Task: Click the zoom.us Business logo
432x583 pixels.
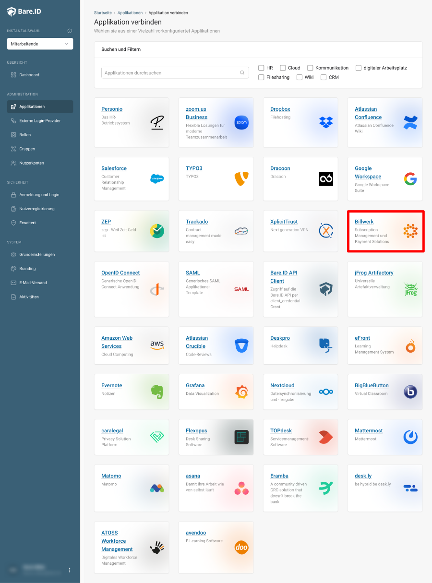Action: 241,122
